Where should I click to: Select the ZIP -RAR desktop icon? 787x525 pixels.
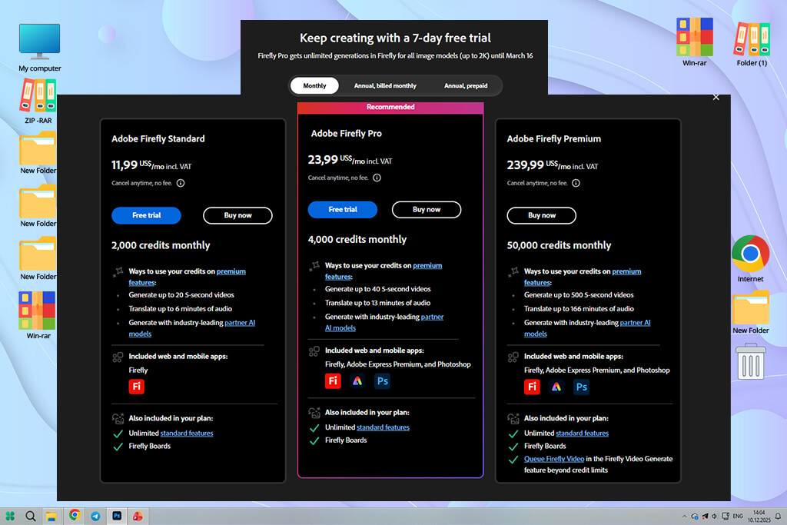38,101
